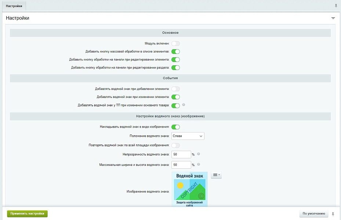
Task: Open the Положение водяного знака dropdown
Action: (188, 136)
